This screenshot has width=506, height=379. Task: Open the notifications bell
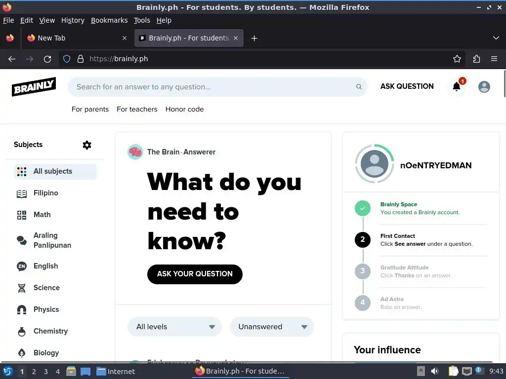tap(456, 86)
